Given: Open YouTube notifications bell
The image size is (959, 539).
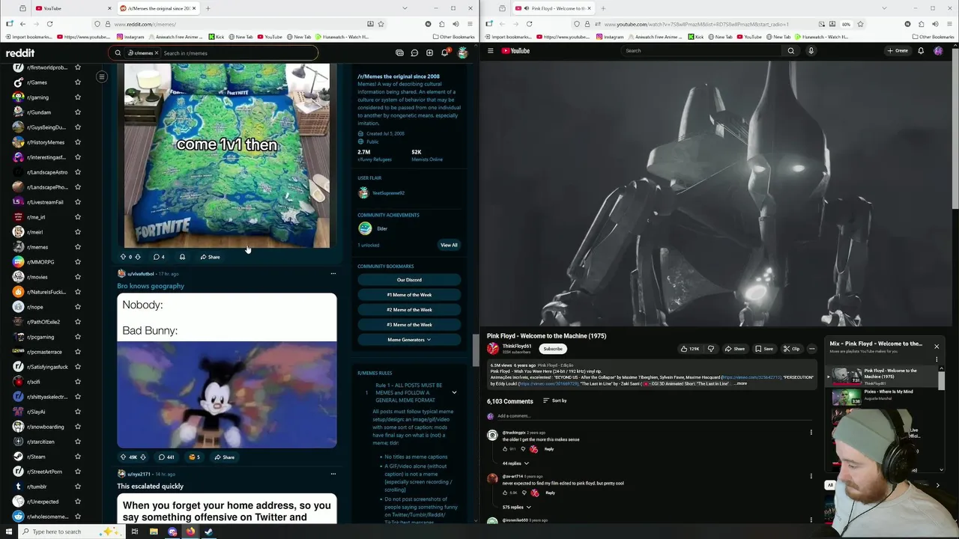Looking at the screenshot, I should tap(921, 51).
